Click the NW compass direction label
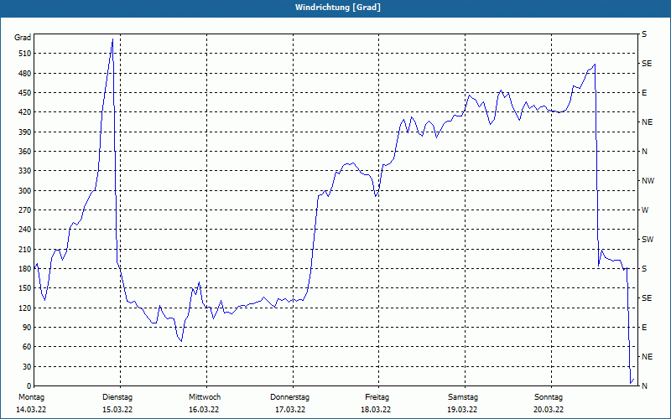This screenshot has height=419, width=671. (x=648, y=181)
